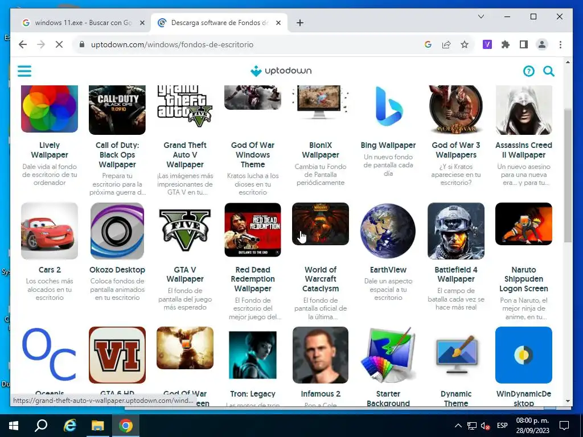Open the Grand Theft Auto V Wallpaper link
The image size is (583, 437).
pyautogui.click(x=185, y=155)
